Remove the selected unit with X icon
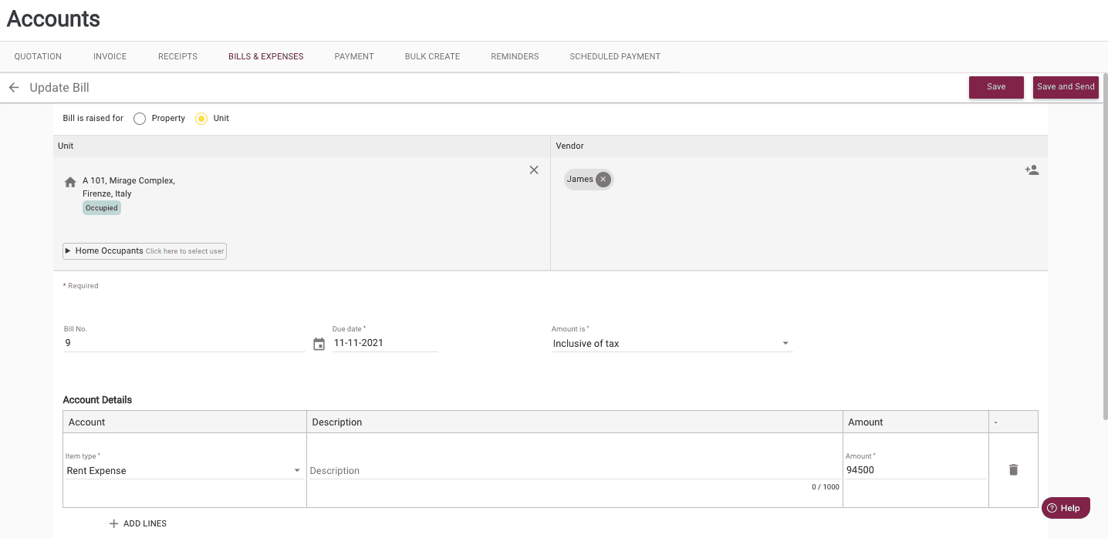 (x=534, y=170)
